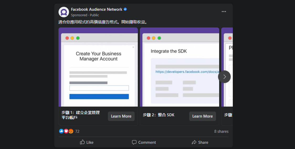Click the angry face reaction icon

(71, 131)
